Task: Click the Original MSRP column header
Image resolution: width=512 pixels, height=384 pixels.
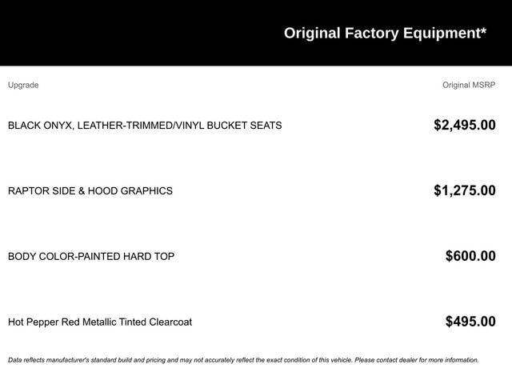Action: (469, 85)
